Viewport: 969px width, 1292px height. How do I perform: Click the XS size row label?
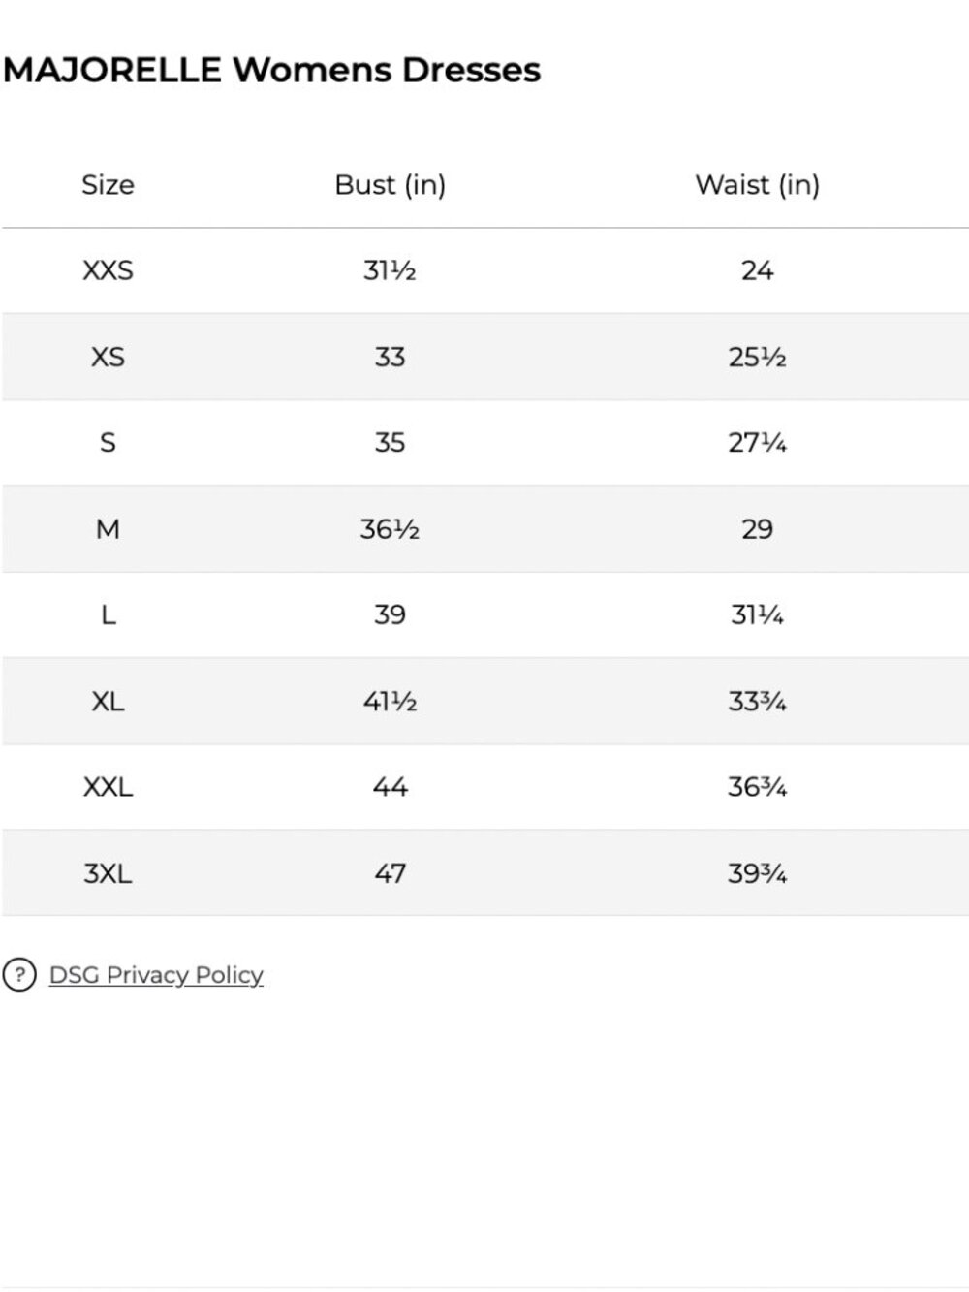(x=108, y=357)
